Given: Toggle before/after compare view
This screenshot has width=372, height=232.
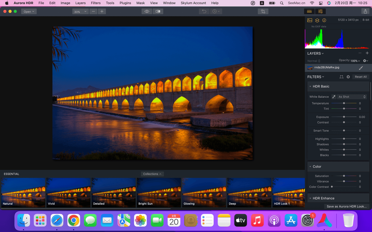Looking at the screenshot, I should click(x=158, y=11).
